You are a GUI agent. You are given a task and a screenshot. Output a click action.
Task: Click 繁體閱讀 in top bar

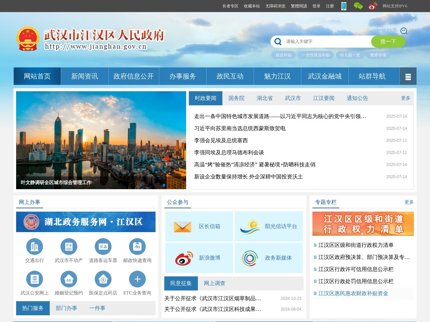[299, 6]
